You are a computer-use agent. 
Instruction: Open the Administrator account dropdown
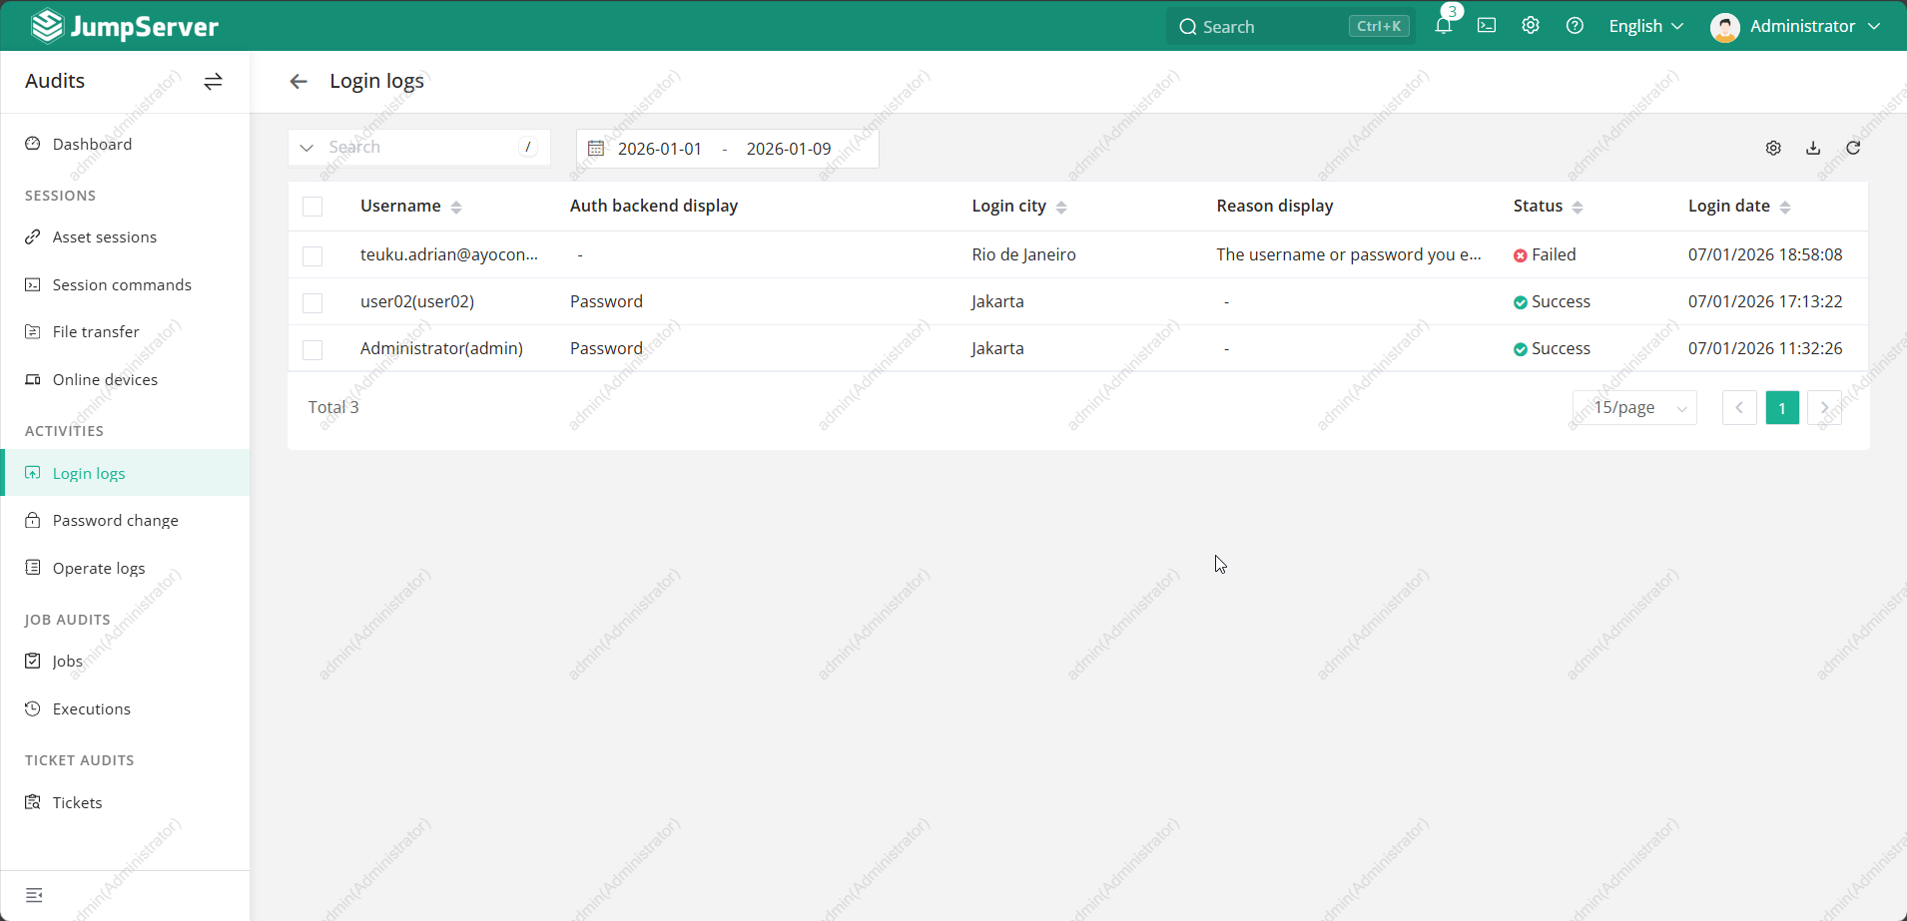click(1795, 26)
